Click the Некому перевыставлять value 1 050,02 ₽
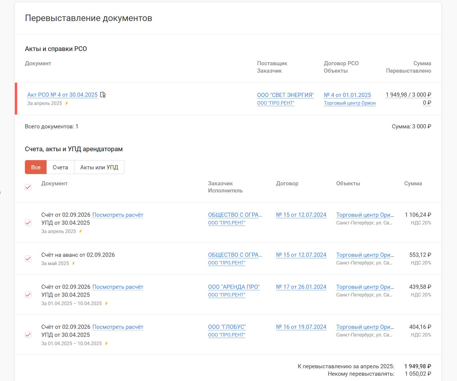This screenshot has width=457, height=381. point(418,374)
